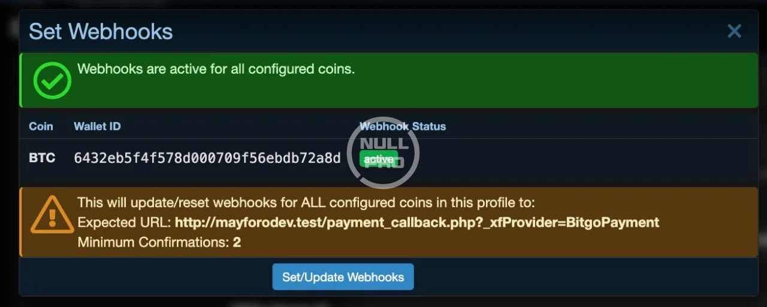Click the 'This will update/reset webhooks' warning line
Image resolution: width=767 pixels, height=307 pixels.
(306, 202)
